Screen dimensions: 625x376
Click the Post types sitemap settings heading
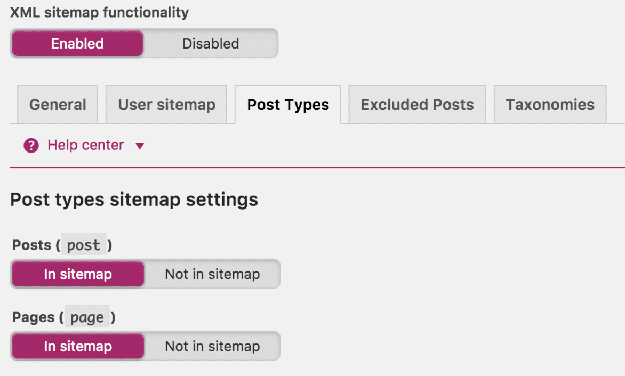[134, 199]
